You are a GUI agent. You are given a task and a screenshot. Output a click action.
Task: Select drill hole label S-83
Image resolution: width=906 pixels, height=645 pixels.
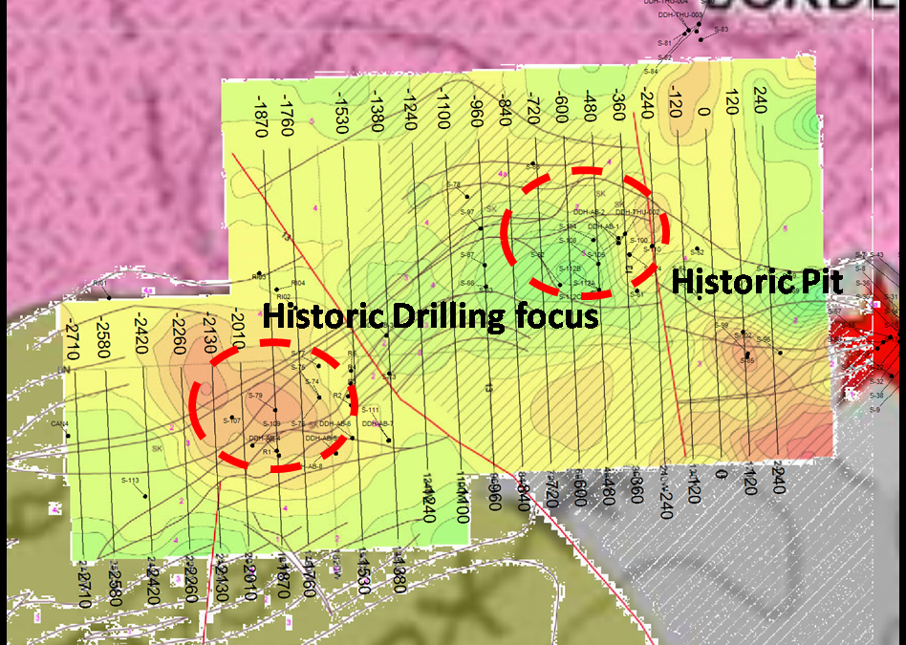(x=722, y=30)
